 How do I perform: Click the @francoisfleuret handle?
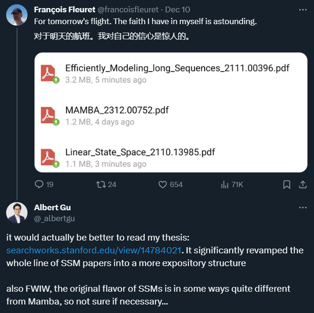coord(128,9)
